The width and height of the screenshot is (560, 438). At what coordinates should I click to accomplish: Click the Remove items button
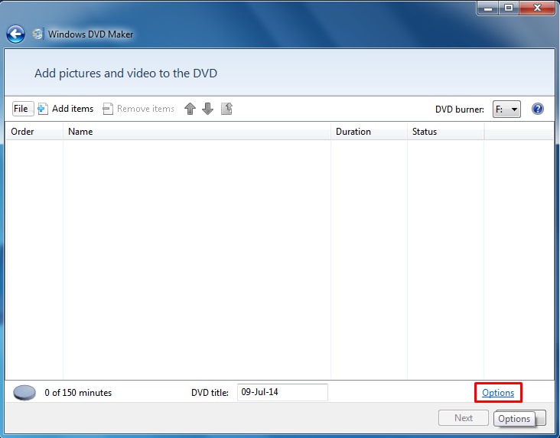click(138, 109)
